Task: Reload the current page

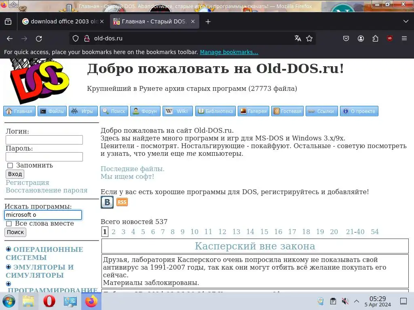Action: [x=39, y=38]
